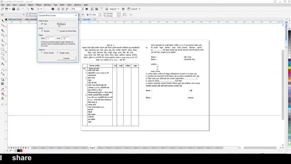Select the Rectangle tool in the toolbox
Image resolution: width=291 pixels, height=164 pixels.
pyautogui.click(x=3, y=50)
